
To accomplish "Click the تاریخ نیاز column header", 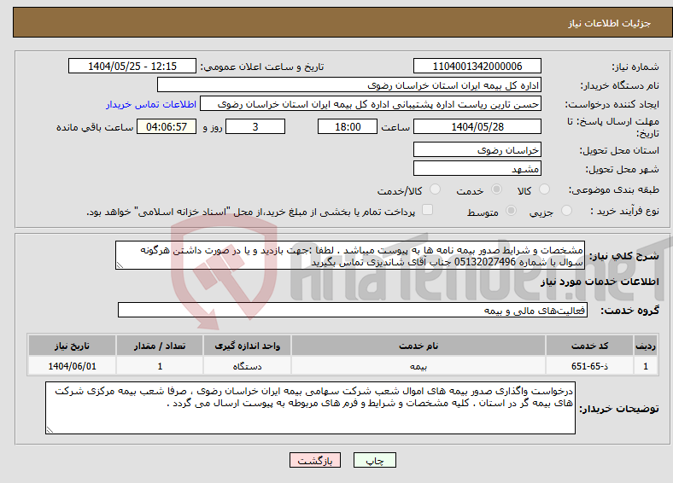I will click(72, 346).
